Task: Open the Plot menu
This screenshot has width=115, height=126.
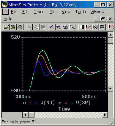Action: [53, 12]
